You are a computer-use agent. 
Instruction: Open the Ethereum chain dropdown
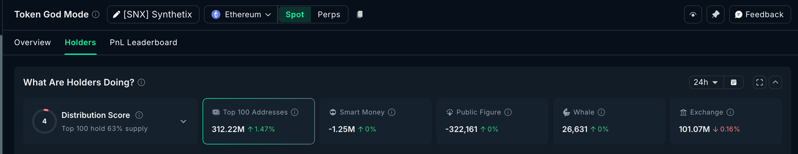coord(241,14)
